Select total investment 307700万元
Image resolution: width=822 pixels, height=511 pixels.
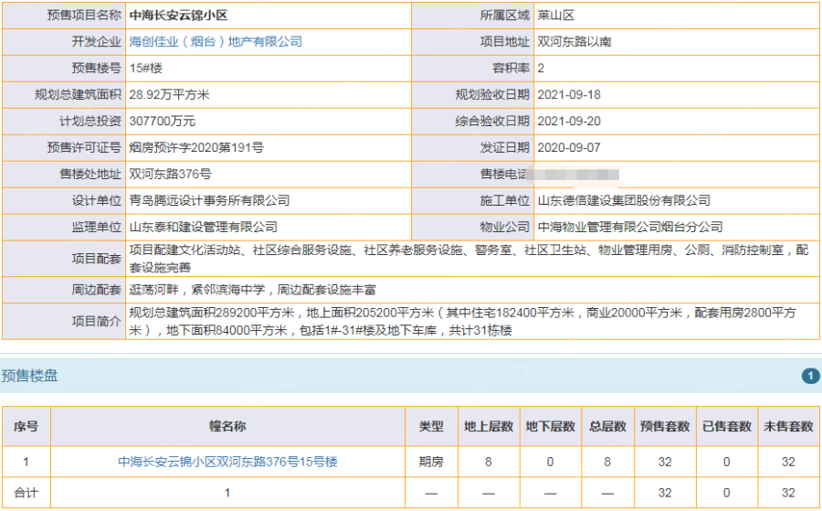[x=162, y=122]
